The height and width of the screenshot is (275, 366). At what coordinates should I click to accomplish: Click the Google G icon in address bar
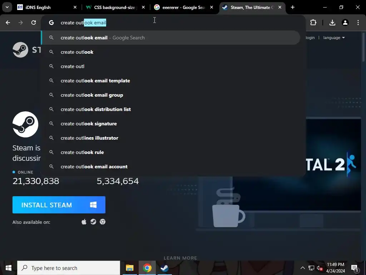point(51,23)
